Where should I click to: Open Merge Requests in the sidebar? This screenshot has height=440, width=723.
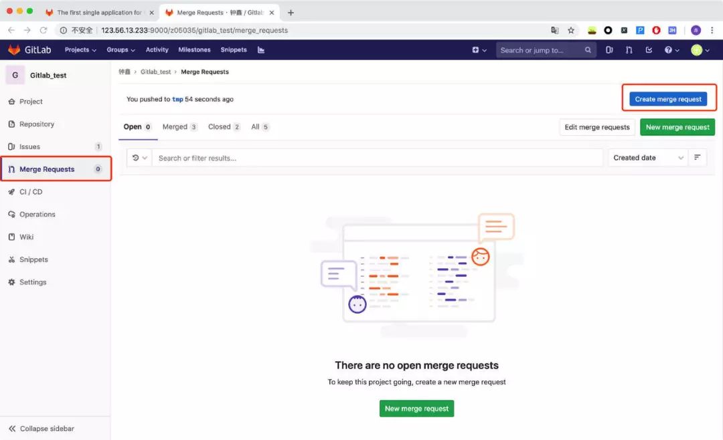pyautogui.click(x=56, y=169)
